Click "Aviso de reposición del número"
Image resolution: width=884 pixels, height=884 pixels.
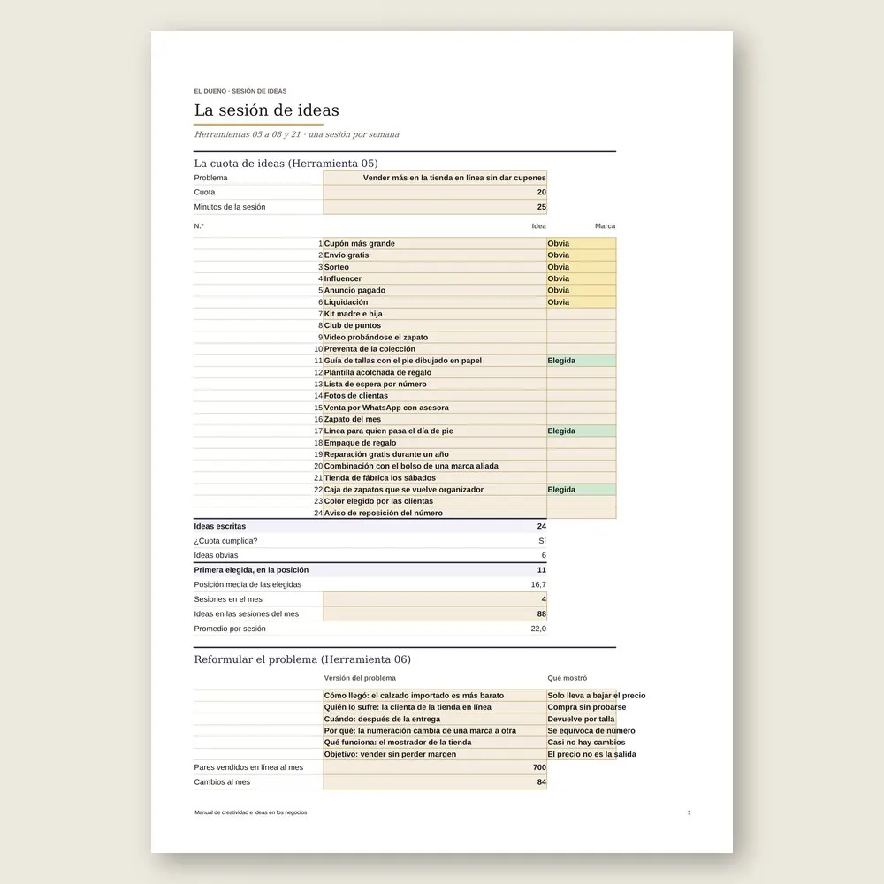click(x=435, y=513)
